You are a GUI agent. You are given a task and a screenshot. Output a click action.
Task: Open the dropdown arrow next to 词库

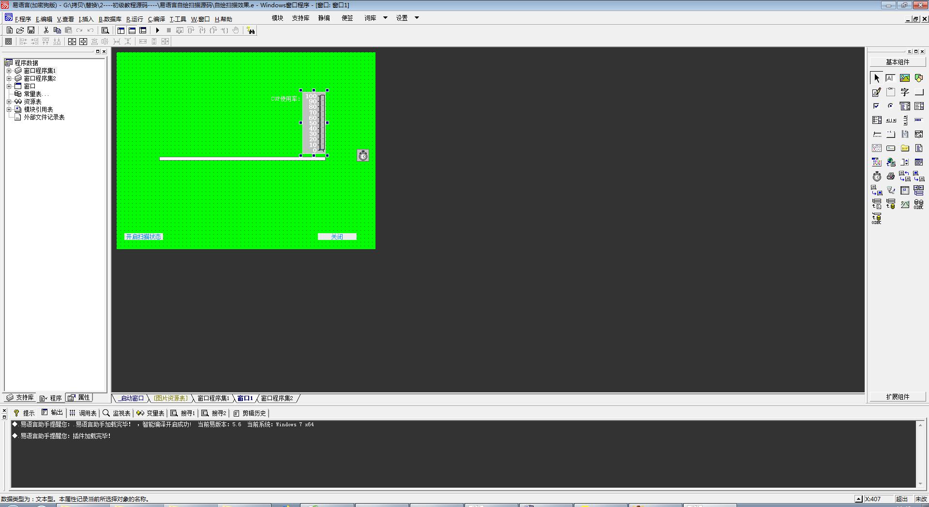(385, 18)
